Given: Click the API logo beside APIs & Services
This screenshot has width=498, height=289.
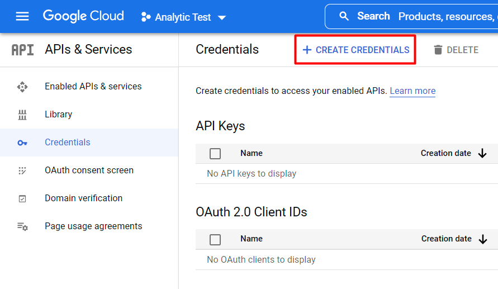Looking at the screenshot, I should [22, 50].
